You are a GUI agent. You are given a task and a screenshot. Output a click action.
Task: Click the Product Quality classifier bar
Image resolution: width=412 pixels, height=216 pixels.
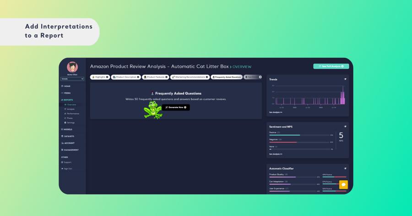coord(293,177)
